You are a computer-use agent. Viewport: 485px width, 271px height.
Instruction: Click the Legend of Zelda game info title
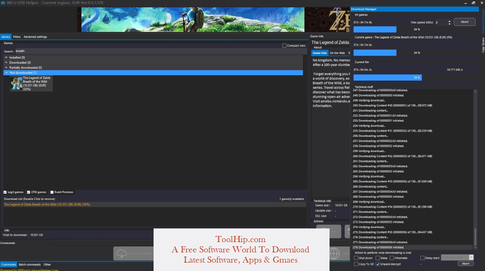(330, 43)
